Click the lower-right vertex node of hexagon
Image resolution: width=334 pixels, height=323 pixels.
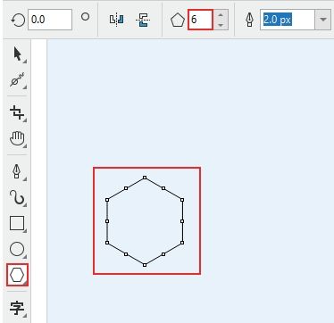pyautogui.click(x=182, y=243)
